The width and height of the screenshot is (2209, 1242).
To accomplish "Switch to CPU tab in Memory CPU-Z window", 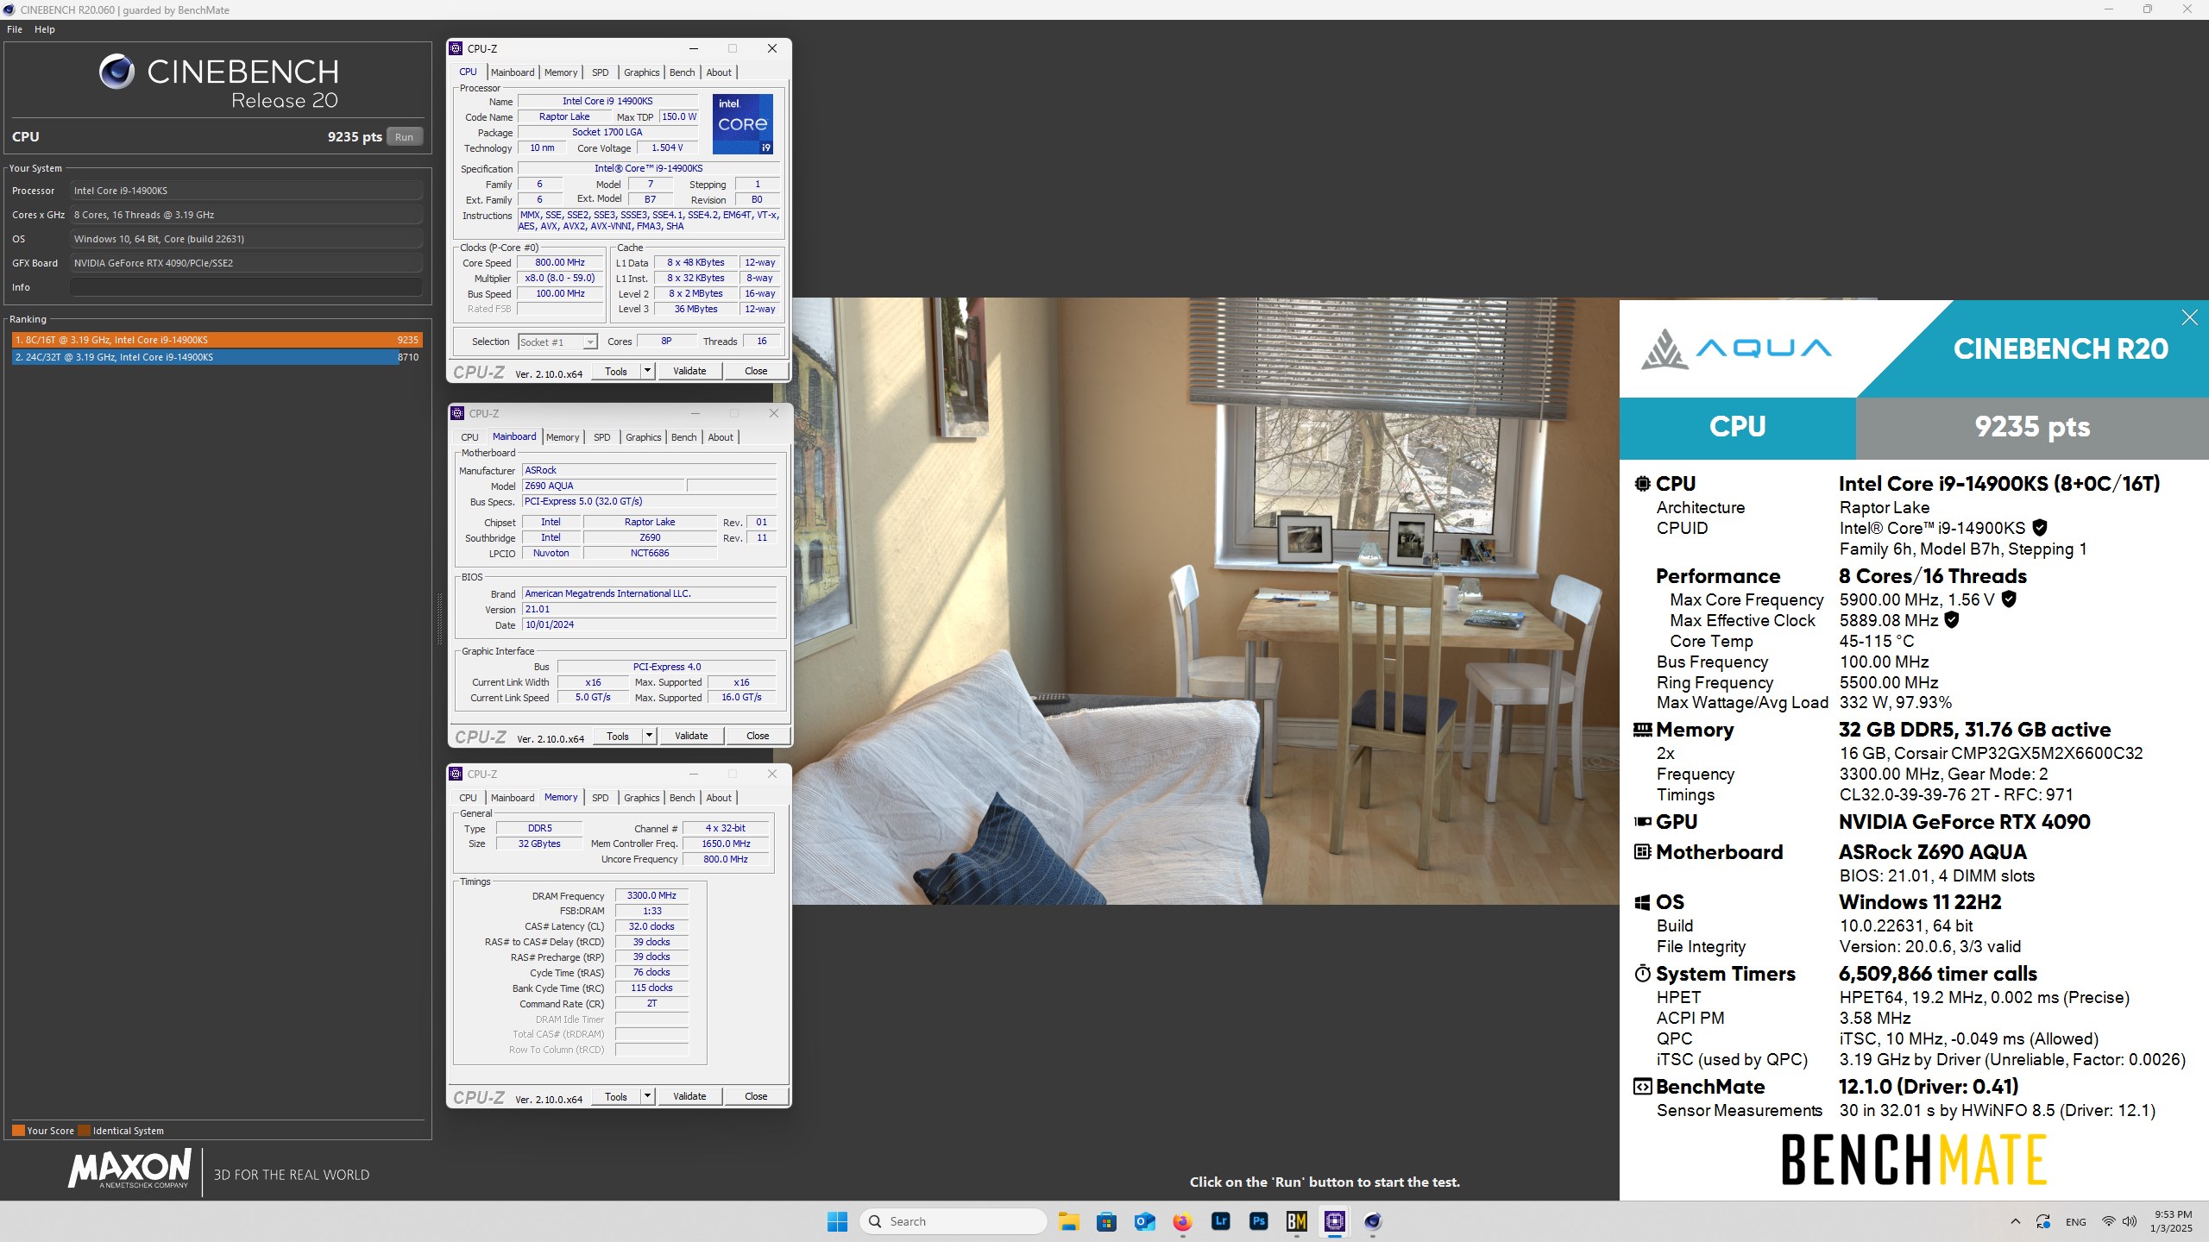I will [468, 798].
